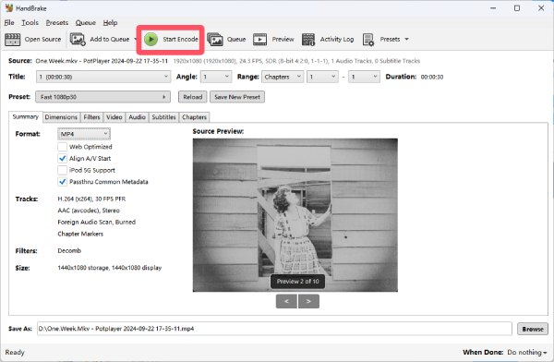The height and width of the screenshot is (362, 554).
Task: Open the File menu
Action: pos(9,22)
